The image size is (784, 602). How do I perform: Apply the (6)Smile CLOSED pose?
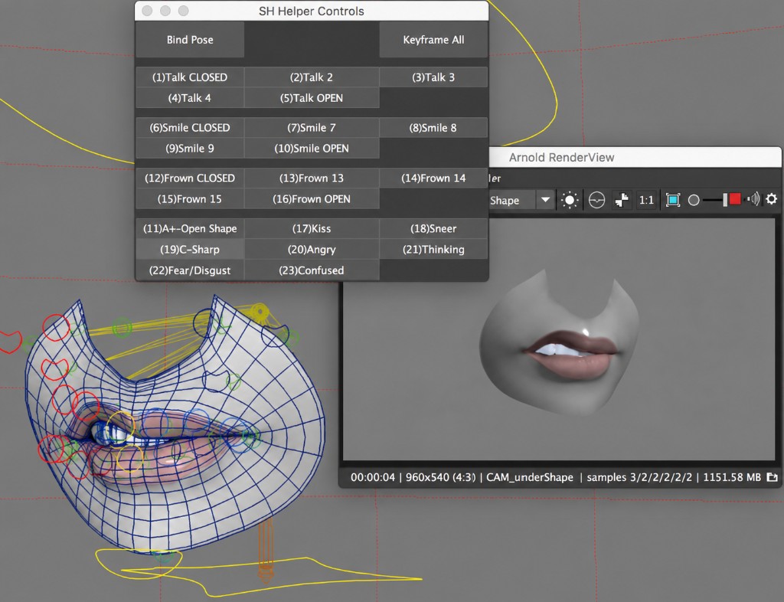[190, 127]
